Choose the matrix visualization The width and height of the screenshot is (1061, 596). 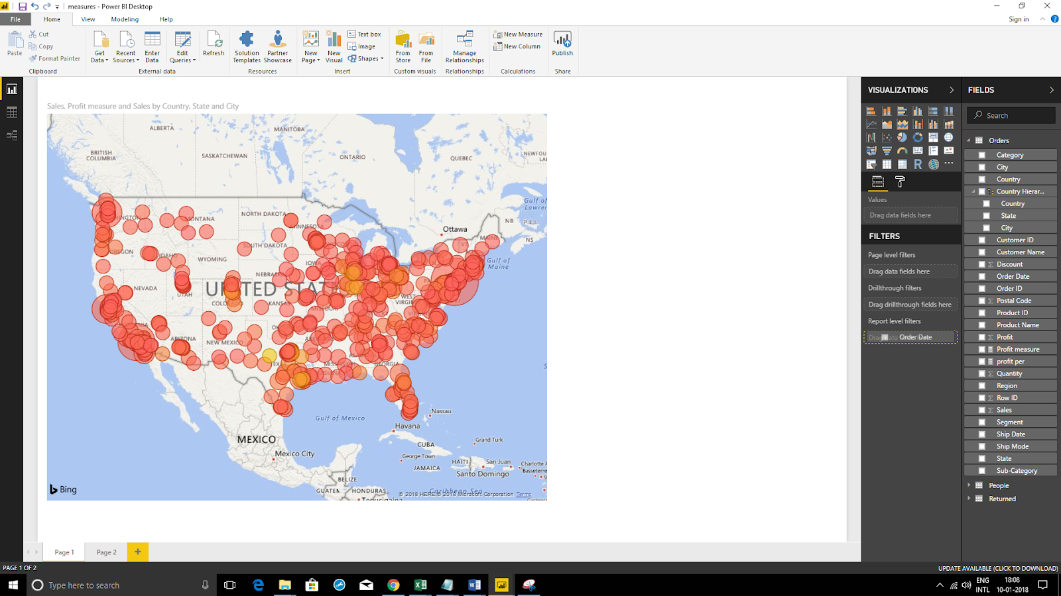[x=902, y=164]
